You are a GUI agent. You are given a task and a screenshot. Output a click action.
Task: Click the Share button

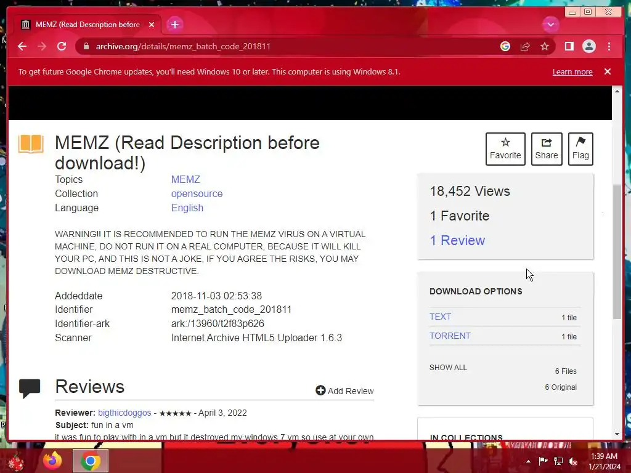point(547,149)
